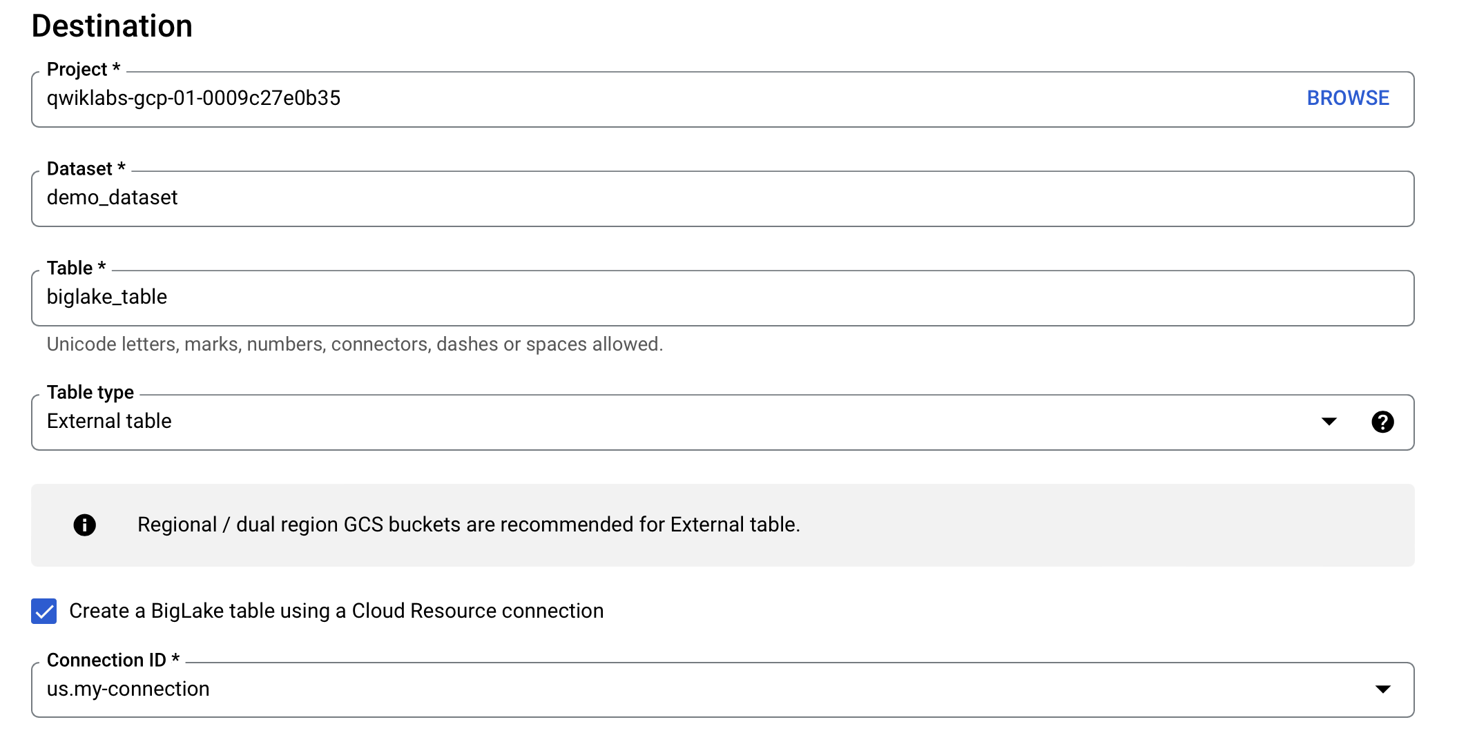Click the info icon in the GCS banner
This screenshot has height=733, width=1457.
85,525
